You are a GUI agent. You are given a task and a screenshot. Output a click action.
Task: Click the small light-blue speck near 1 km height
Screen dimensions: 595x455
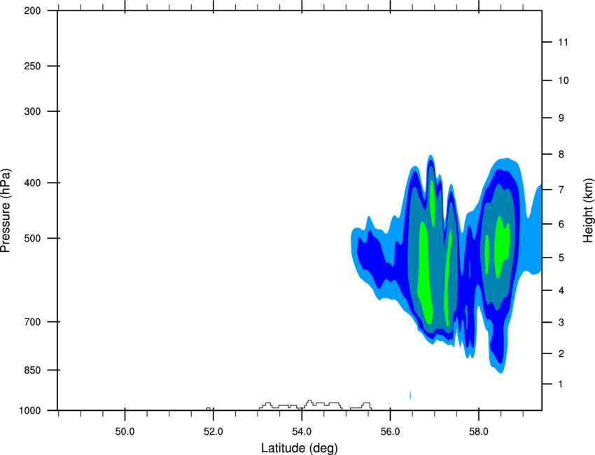410,395
